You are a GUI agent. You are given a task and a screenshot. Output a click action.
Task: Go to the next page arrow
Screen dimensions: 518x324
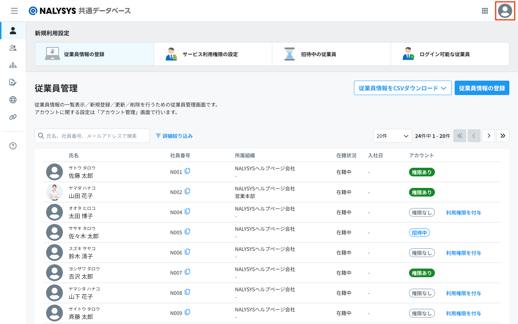pyautogui.click(x=489, y=136)
